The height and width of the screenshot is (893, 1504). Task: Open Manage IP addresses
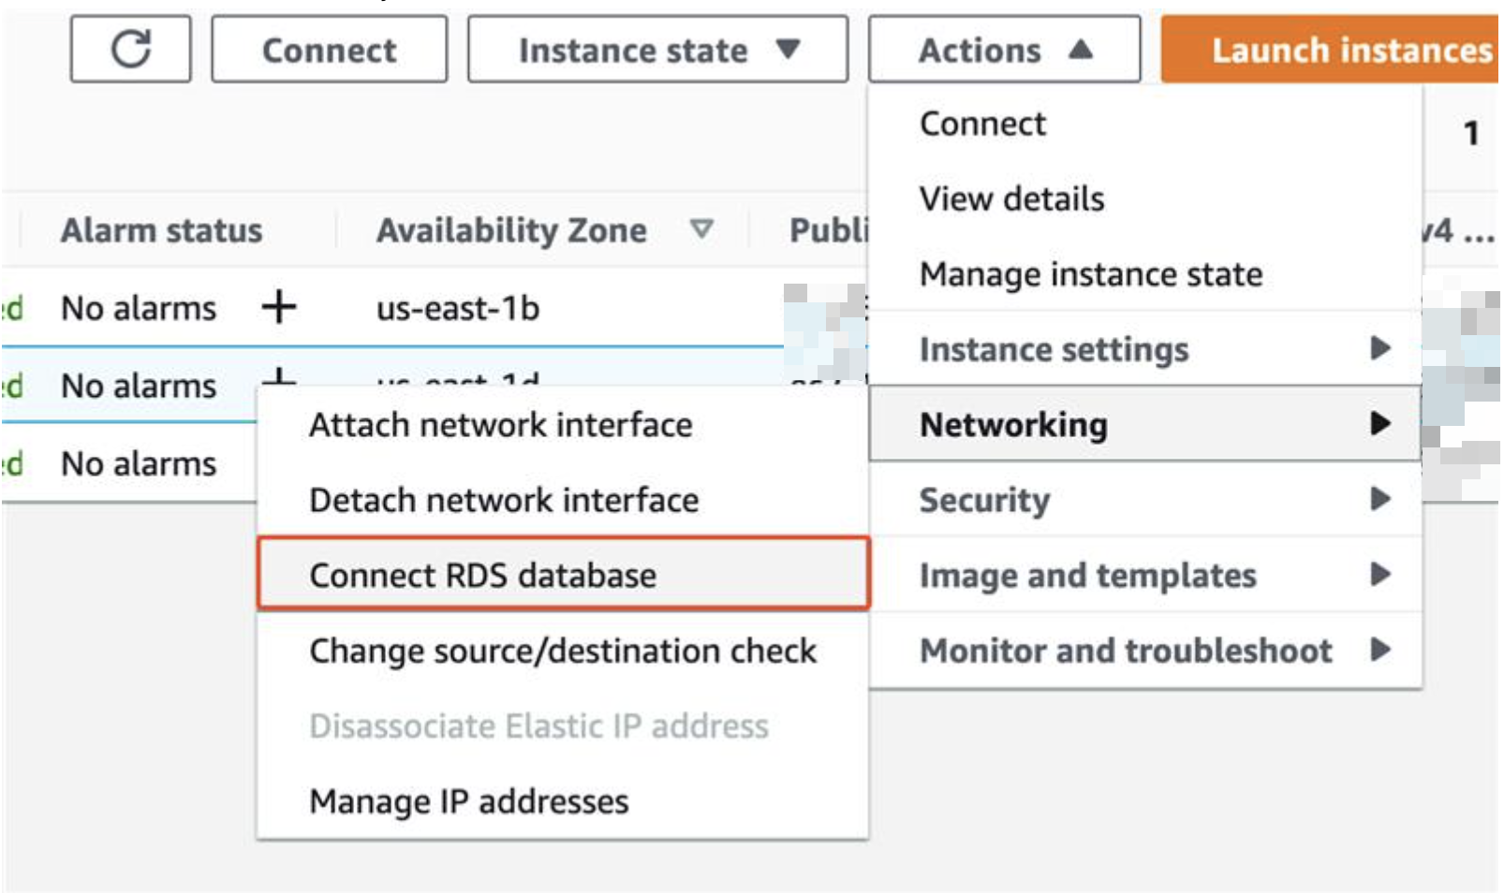[x=468, y=801]
